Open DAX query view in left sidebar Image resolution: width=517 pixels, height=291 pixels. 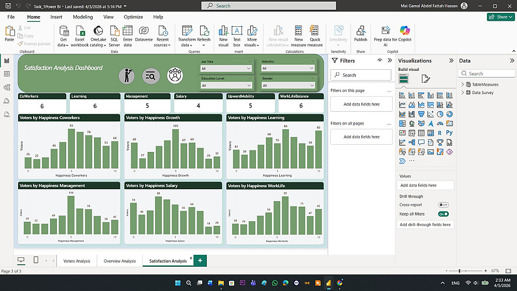7,101
